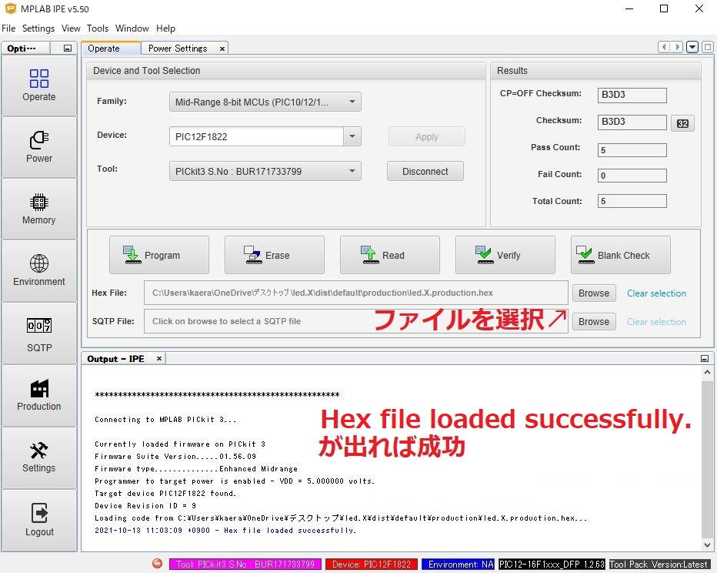Open the View menu
This screenshot has width=717, height=573.
coord(71,28)
